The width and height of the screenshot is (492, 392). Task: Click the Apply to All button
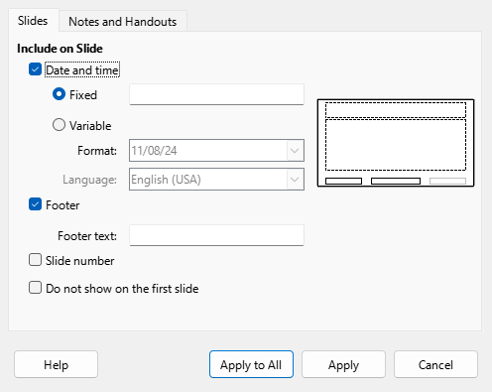[251, 364]
